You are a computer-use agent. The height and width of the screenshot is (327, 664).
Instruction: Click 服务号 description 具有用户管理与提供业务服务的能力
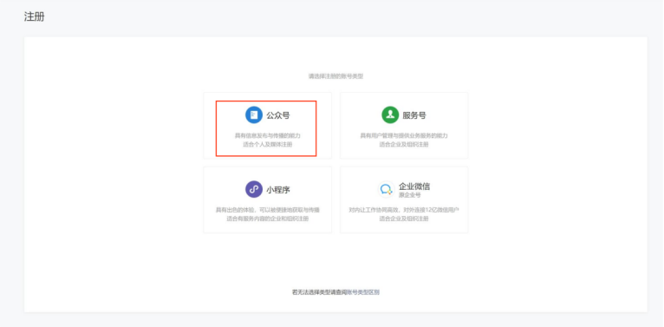click(x=404, y=135)
